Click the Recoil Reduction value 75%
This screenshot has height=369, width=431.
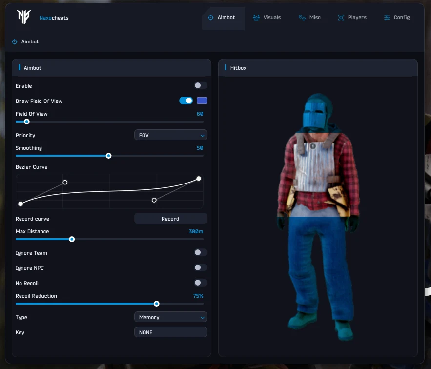point(198,296)
